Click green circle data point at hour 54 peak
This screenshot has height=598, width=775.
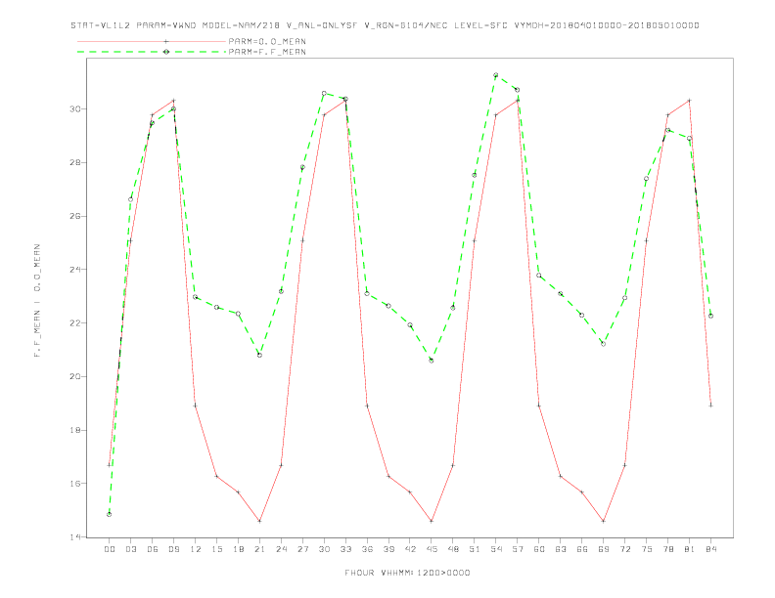pos(496,75)
